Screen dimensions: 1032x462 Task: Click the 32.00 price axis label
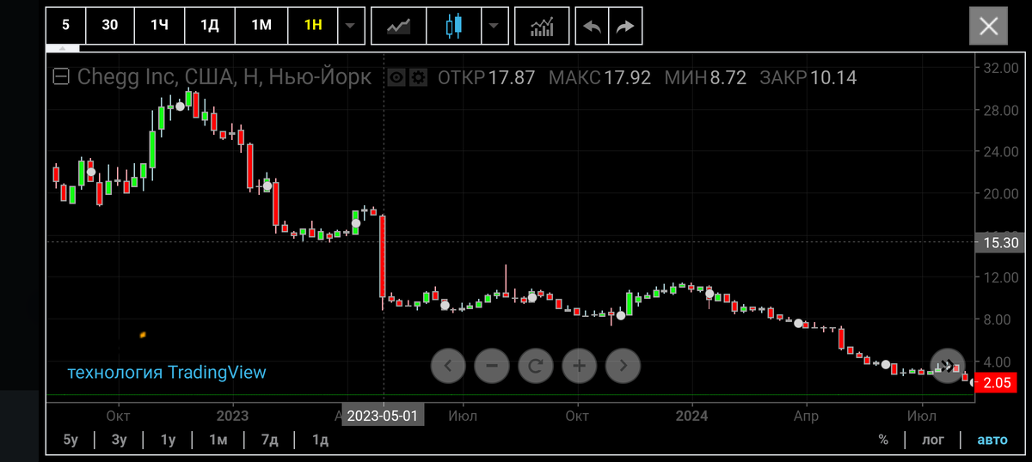pyautogui.click(x=999, y=68)
